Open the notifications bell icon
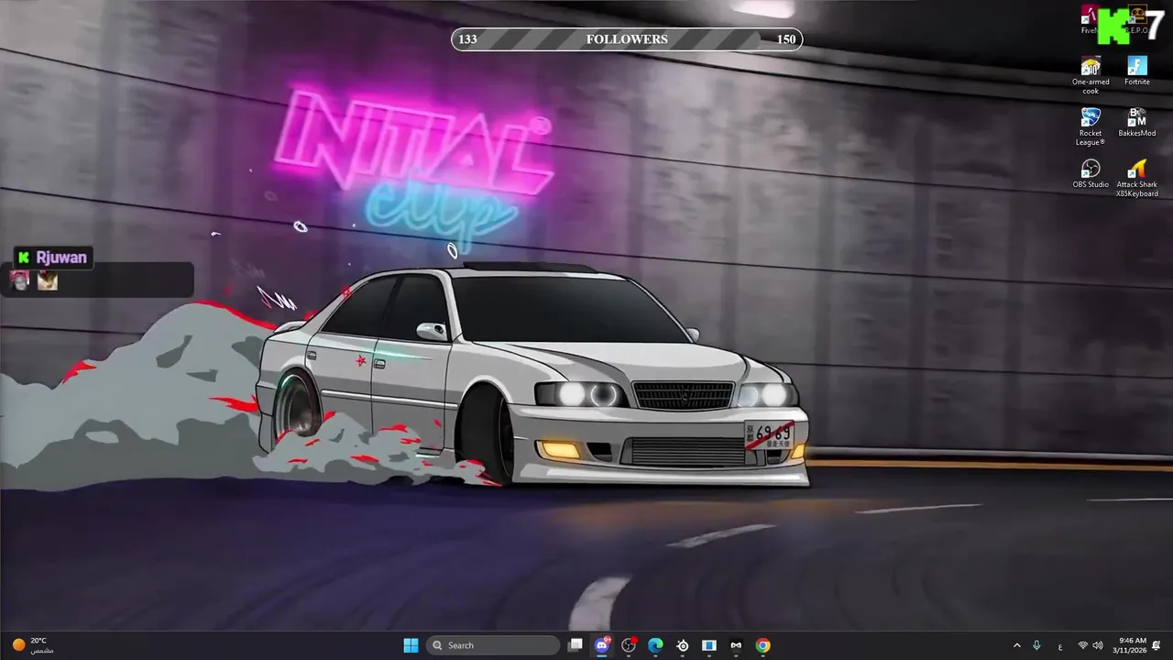 click(1157, 645)
